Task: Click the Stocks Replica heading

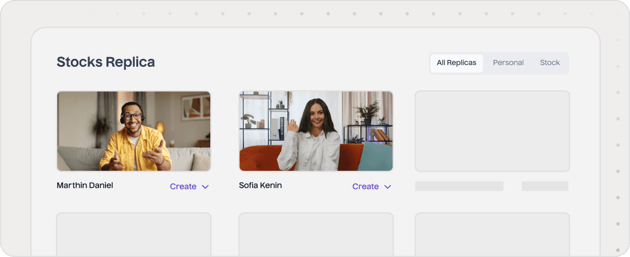Action: [x=106, y=62]
